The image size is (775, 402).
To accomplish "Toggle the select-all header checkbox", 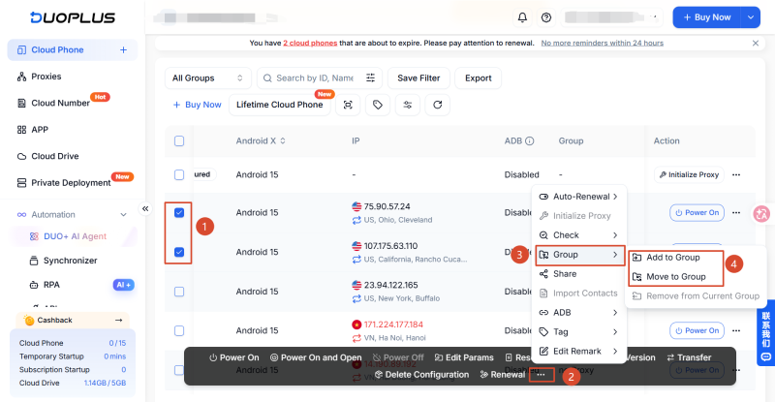I will click(x=179, y=140).
